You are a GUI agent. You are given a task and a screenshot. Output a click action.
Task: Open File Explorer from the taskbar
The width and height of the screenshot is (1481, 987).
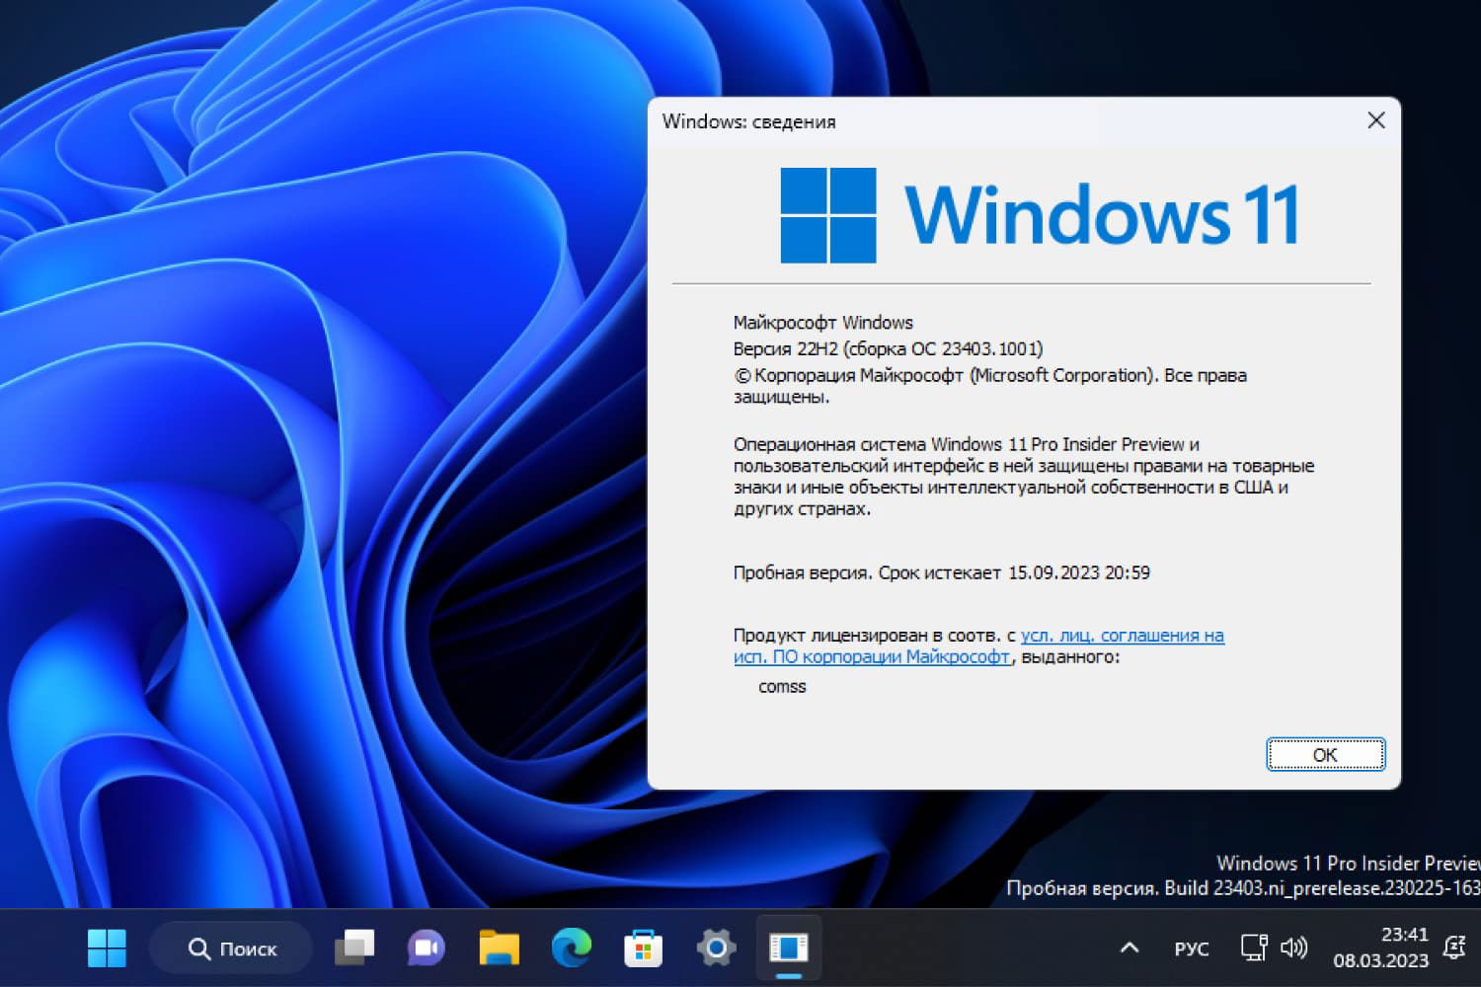pos(499,948)
